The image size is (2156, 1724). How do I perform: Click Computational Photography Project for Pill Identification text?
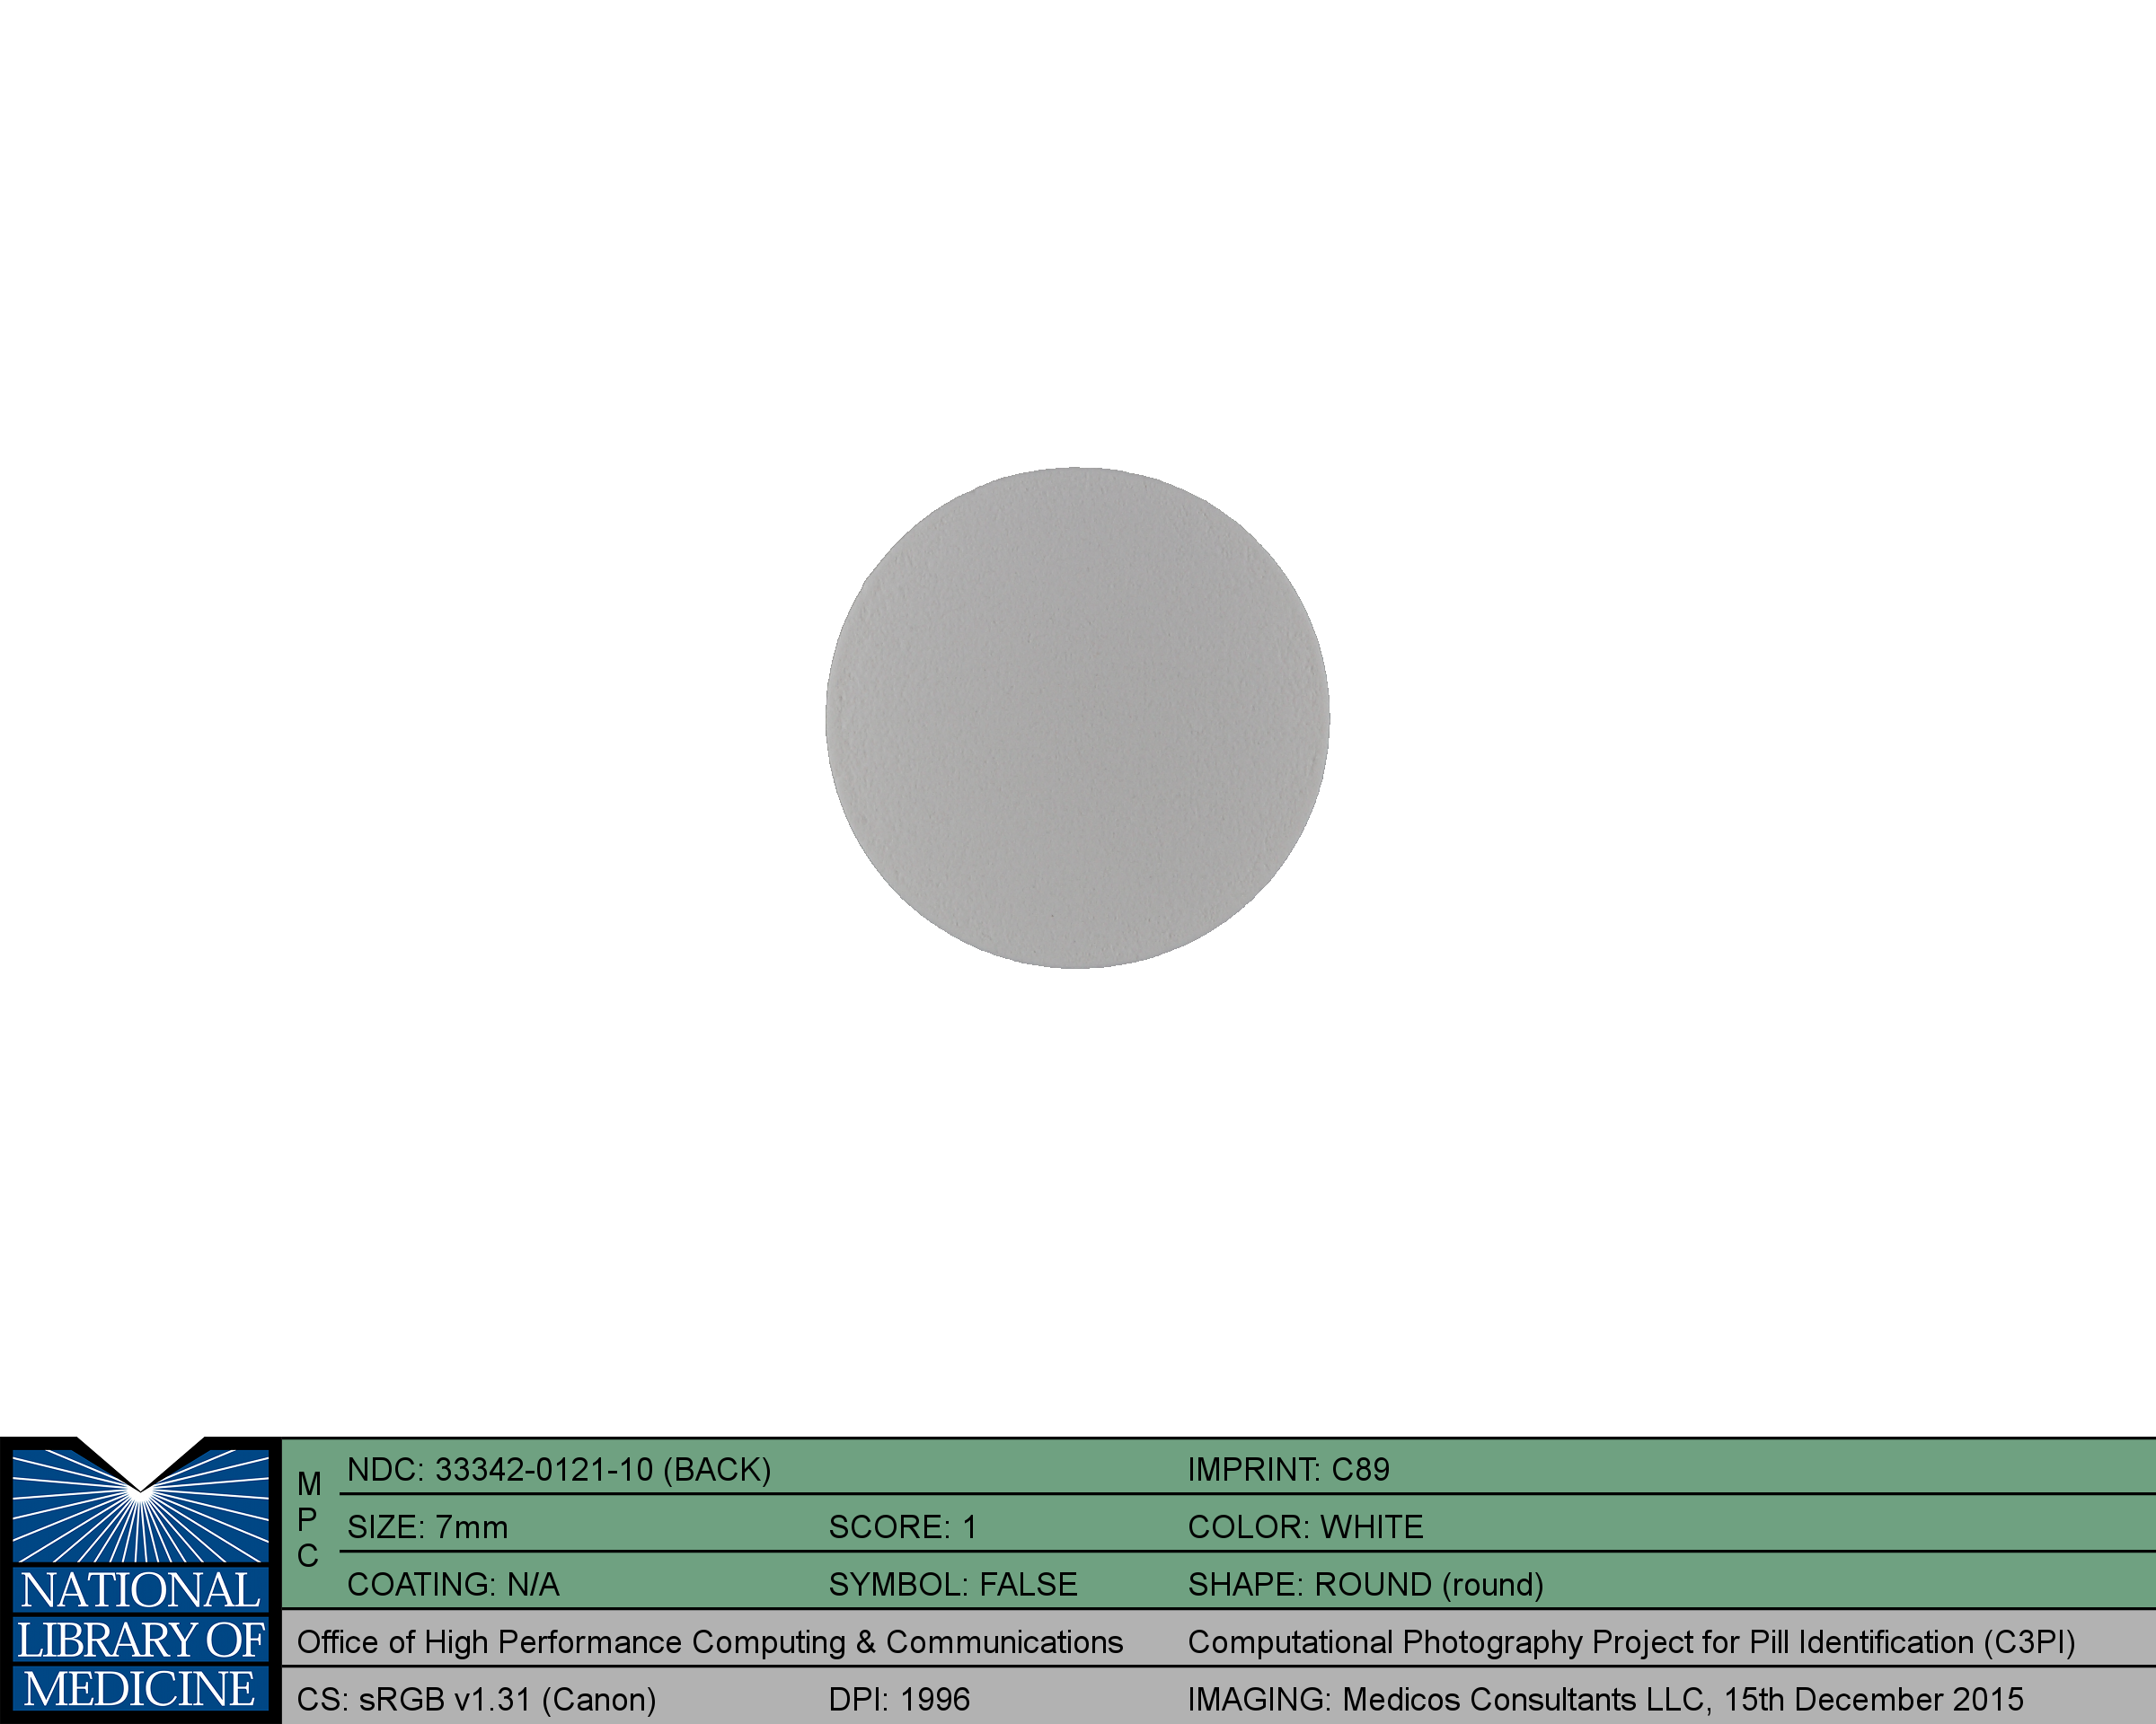1631,1642
